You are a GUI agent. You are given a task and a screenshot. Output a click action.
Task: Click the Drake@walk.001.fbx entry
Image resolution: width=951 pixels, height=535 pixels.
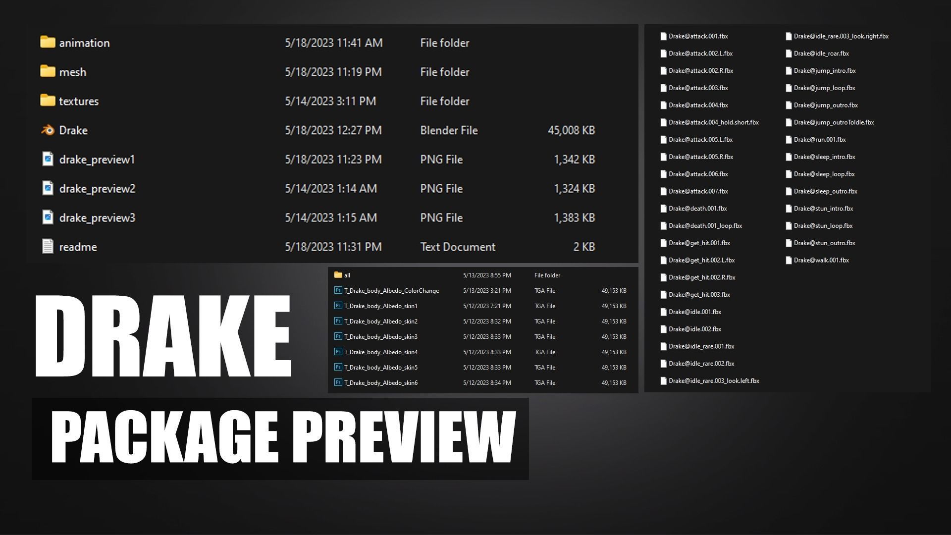coord(821,260)
